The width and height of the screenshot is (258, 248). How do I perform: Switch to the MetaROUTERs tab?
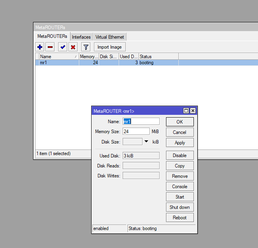[x=52, y=36]
